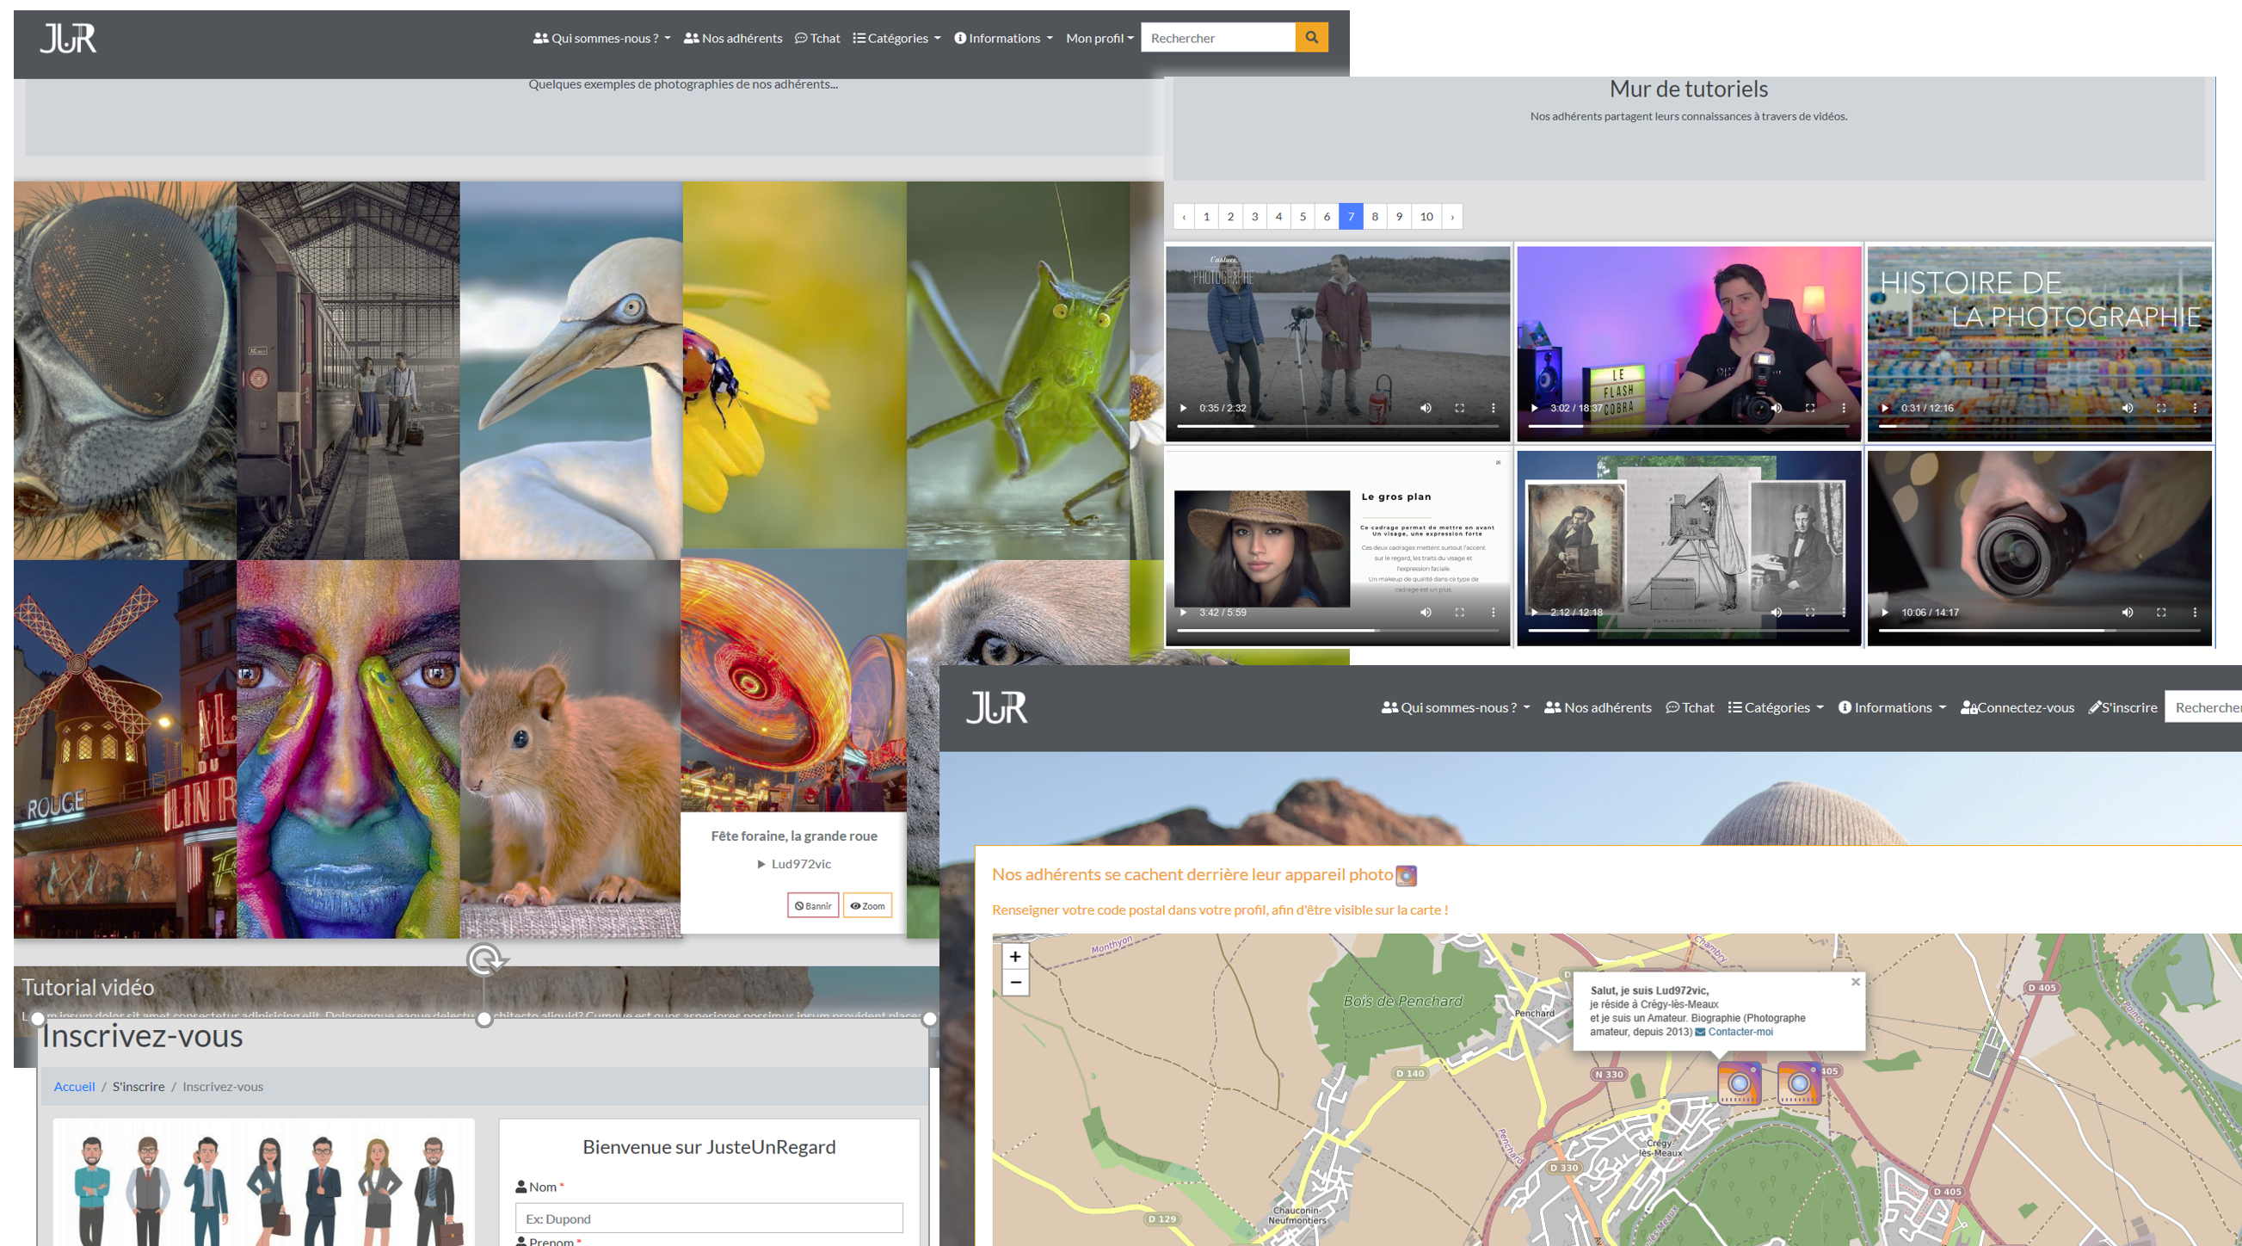Image resolution: width=2242 pixels, height=1246 pixels.
Task: Mute the Le Flash Cobra video
Action: point(1777,408)
